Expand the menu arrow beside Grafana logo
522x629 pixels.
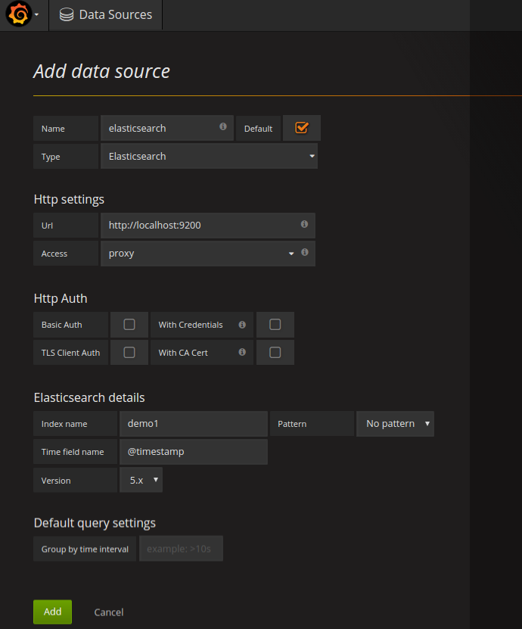[36, 15]
